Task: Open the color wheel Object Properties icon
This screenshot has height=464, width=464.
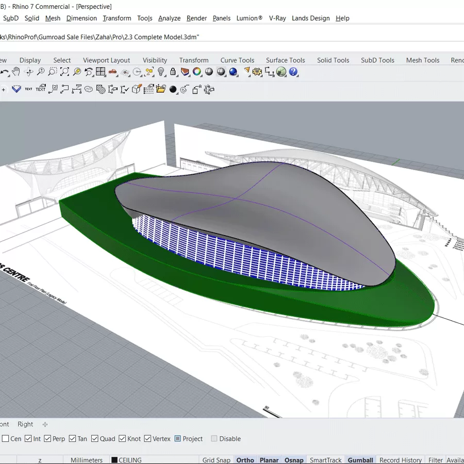Action: click(x=197, y=72)
